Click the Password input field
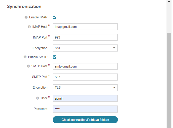The width and height of the screenshot is (173, 128). [85, 109]
